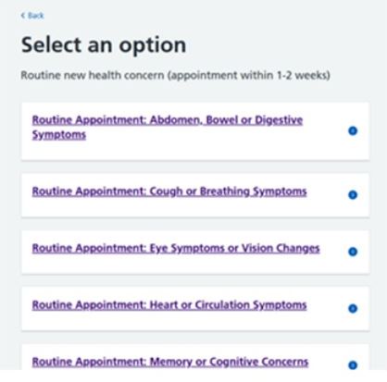The image size is (387, 382).
Task: Open Abdomen, Bowel or Digestive Symptoms link
Action: point(168,127)
